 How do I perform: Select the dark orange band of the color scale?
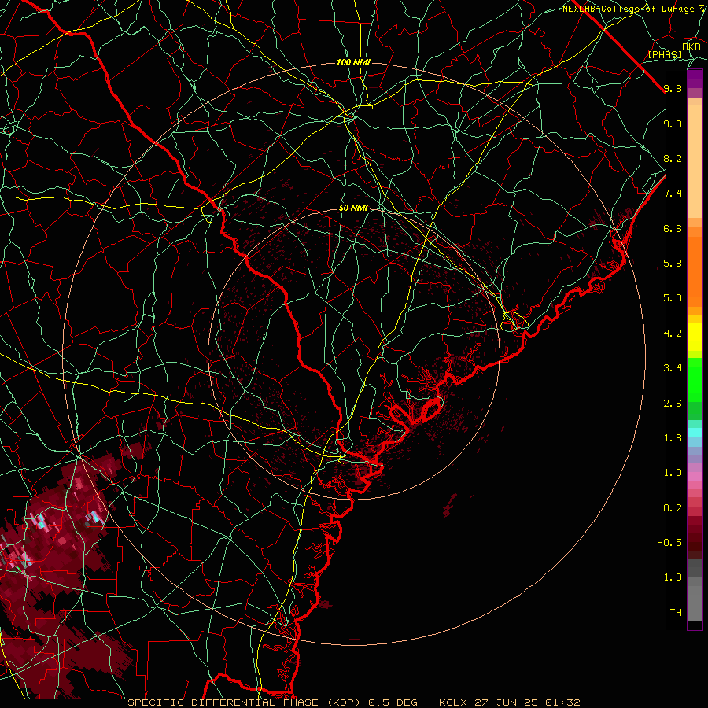(x=695, y=272)
